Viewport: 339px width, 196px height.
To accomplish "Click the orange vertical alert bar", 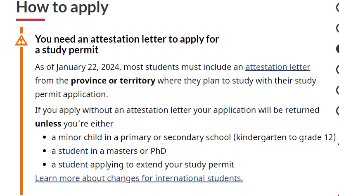I will pos(21,124).
